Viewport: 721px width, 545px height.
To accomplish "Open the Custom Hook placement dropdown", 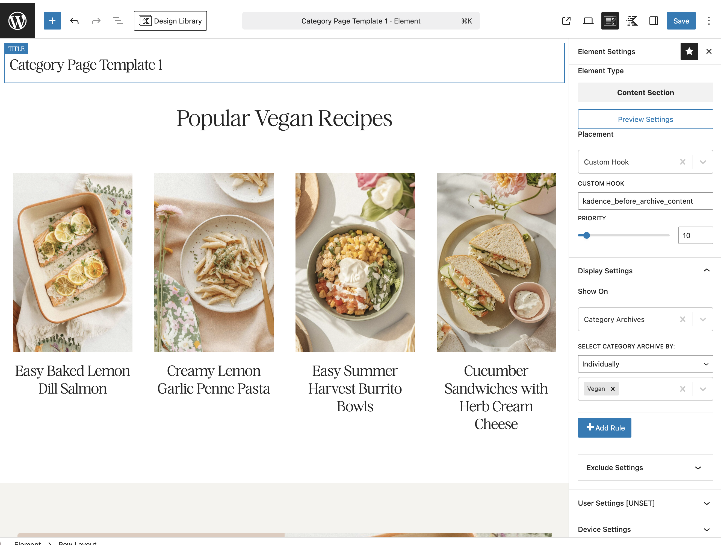I will click(x=703, y=162).
